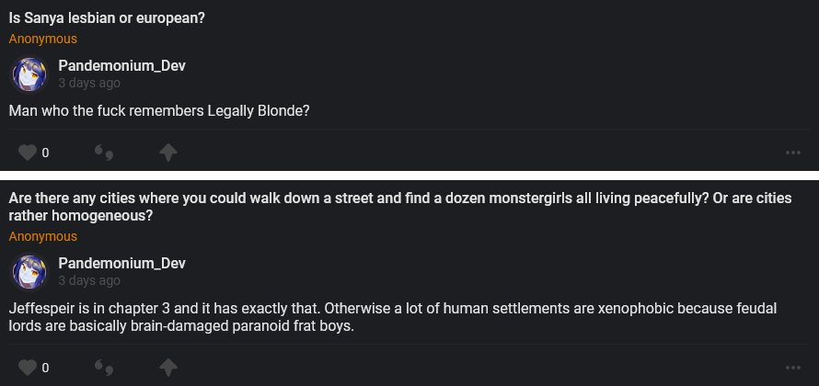Like the Legally Blonde answer with the heart
Image resolution: width=819 pixels, height=386 pixels.
[28, 153]
